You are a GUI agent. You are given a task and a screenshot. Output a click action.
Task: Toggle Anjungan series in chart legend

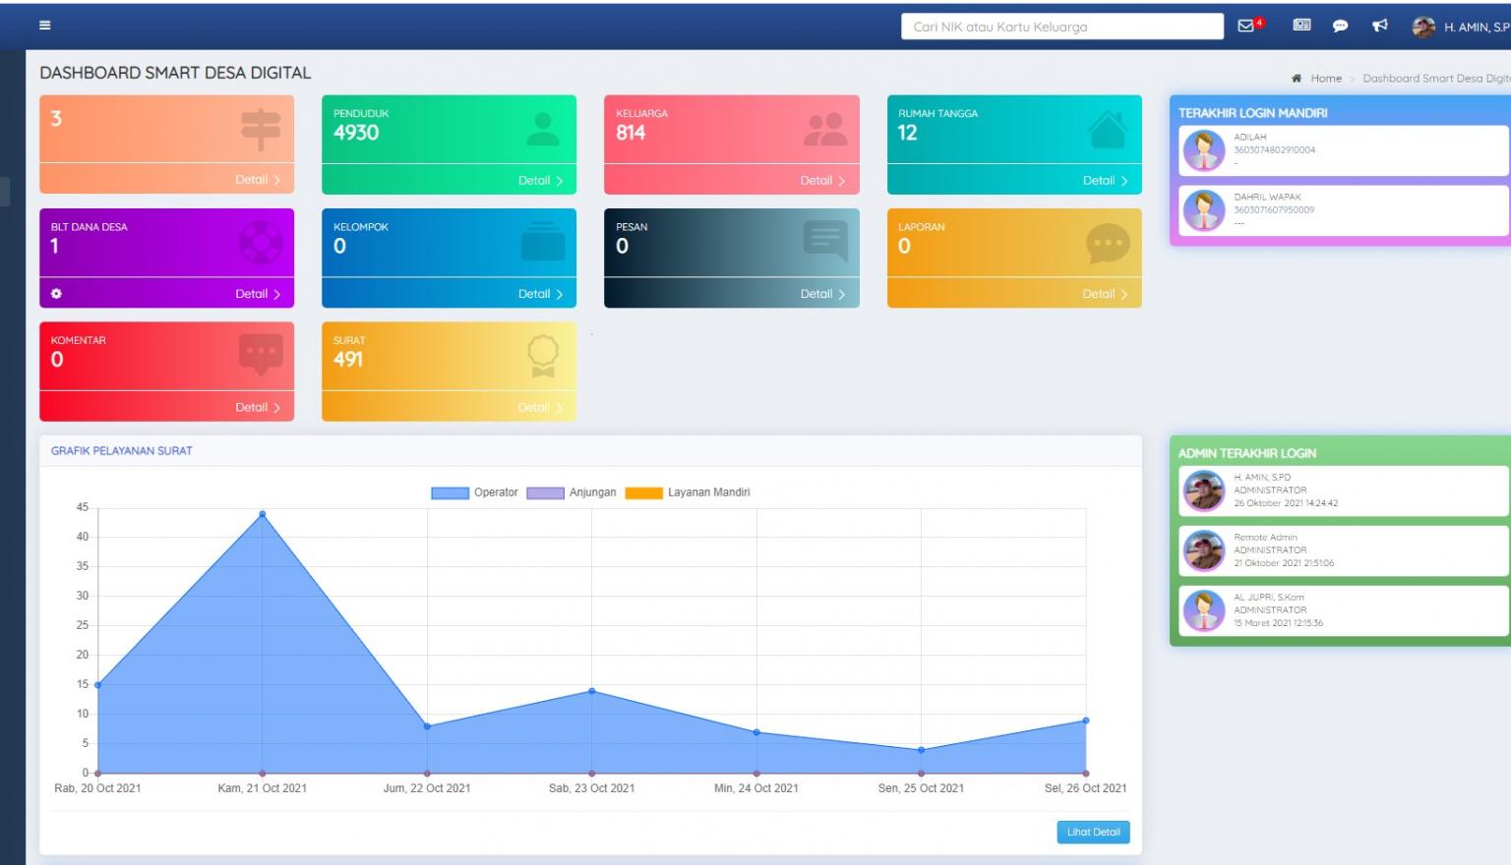click(x=571, y=492)
